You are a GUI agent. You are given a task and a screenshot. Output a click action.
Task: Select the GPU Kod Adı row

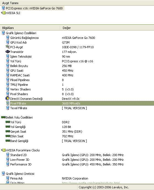[x=77, y=42]
